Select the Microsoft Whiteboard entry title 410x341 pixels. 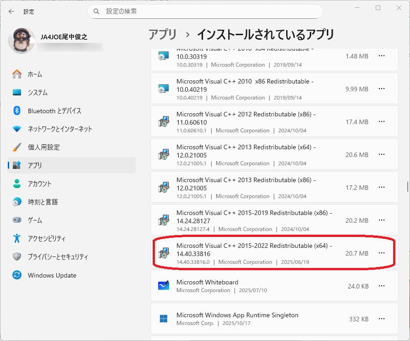click(208, 282)
